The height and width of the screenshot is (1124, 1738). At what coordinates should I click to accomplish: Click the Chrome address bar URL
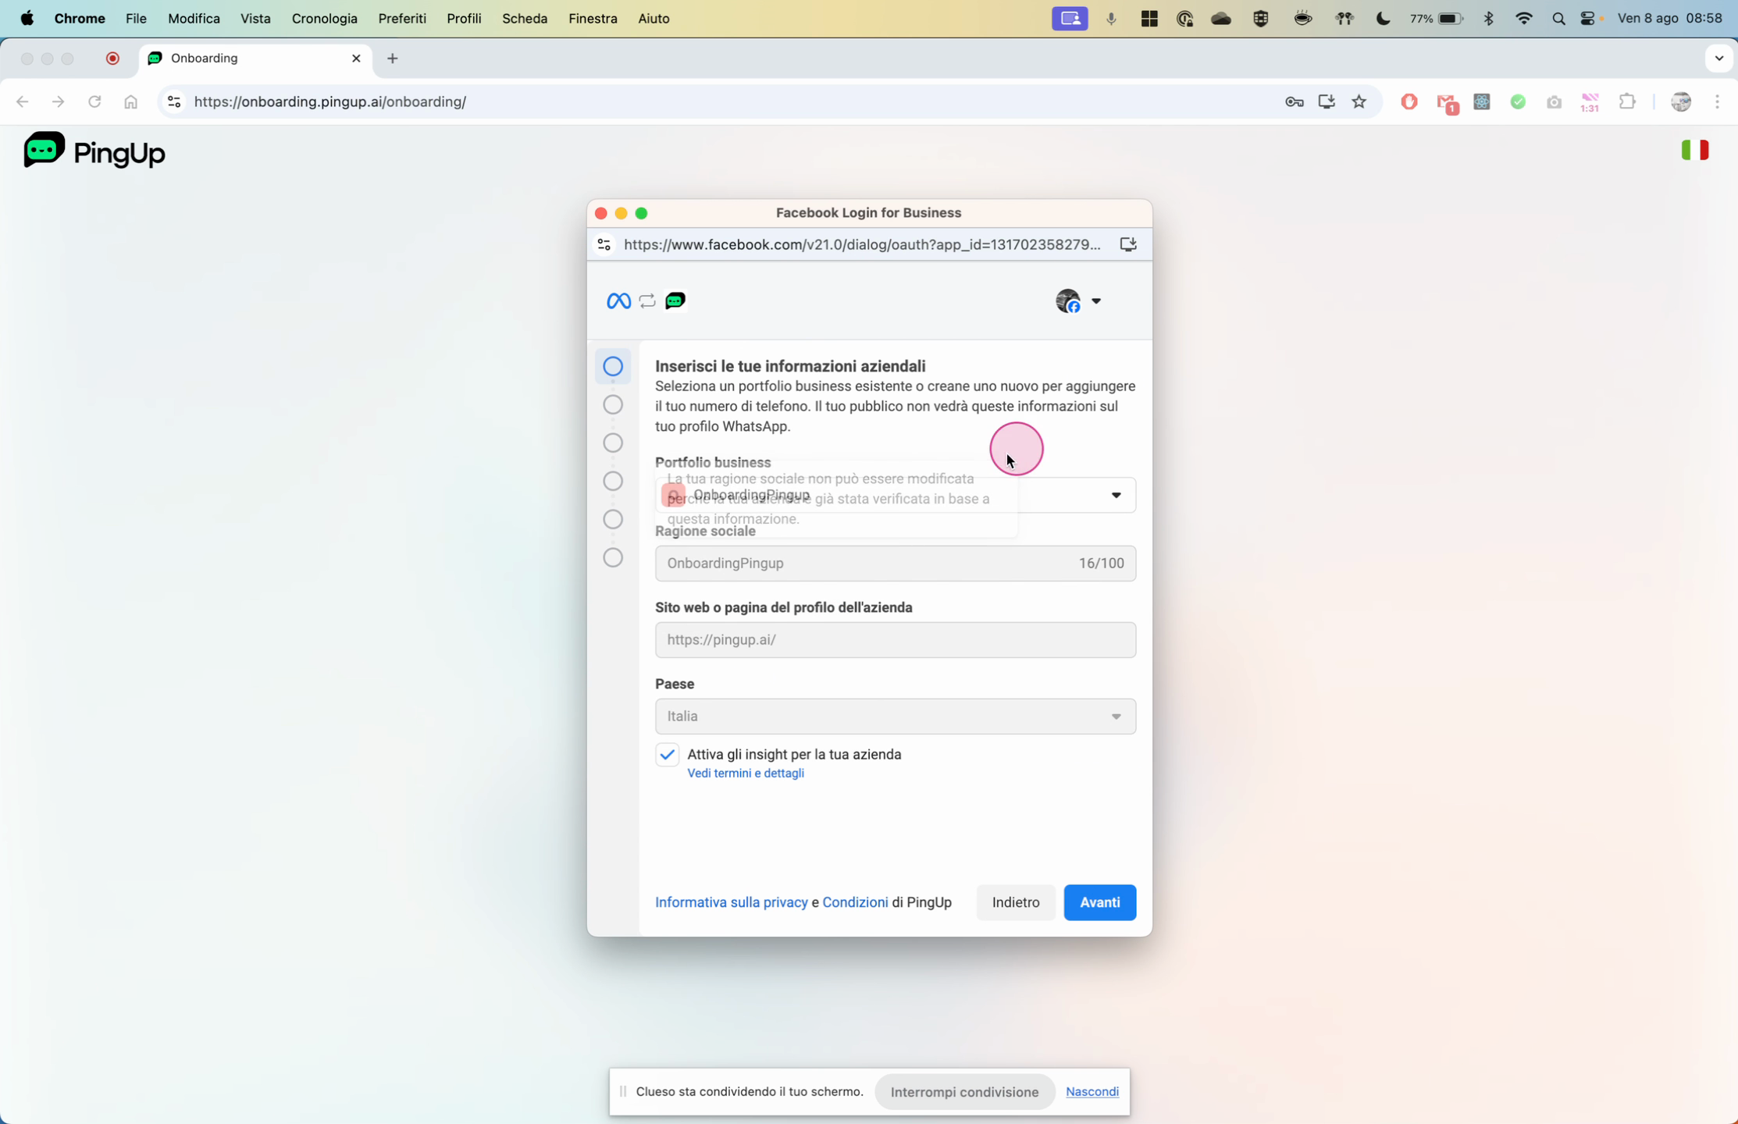point(329,101)
